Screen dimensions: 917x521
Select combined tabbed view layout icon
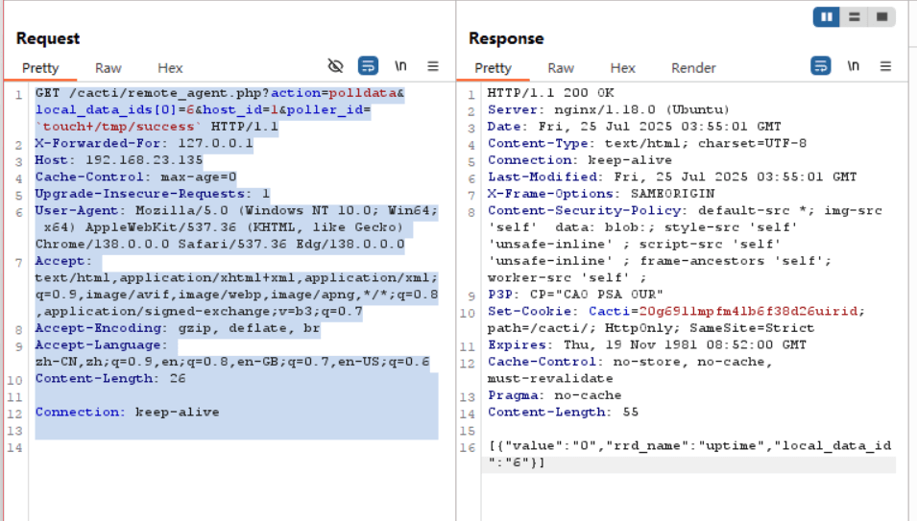coord(881,17)
